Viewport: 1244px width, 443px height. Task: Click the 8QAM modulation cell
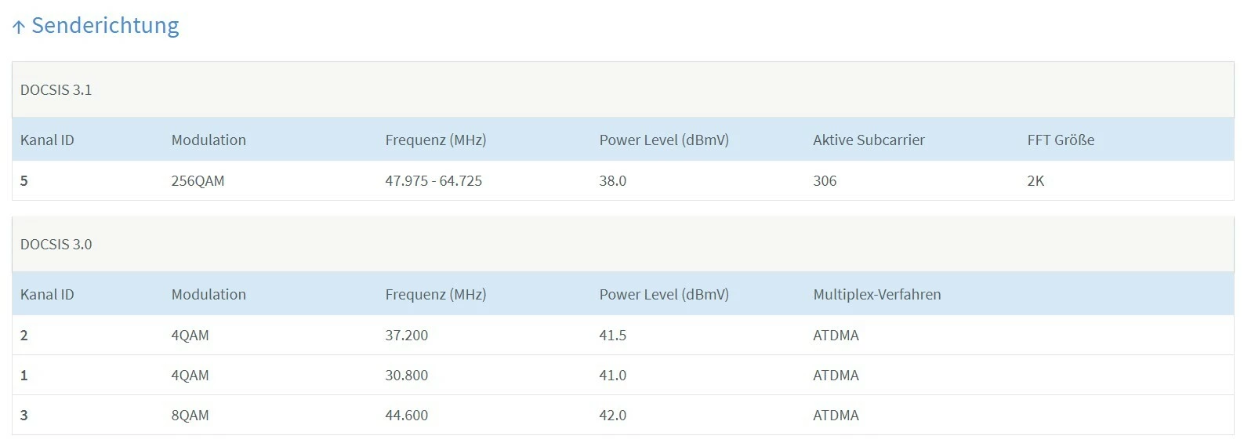tap(190, 416)
